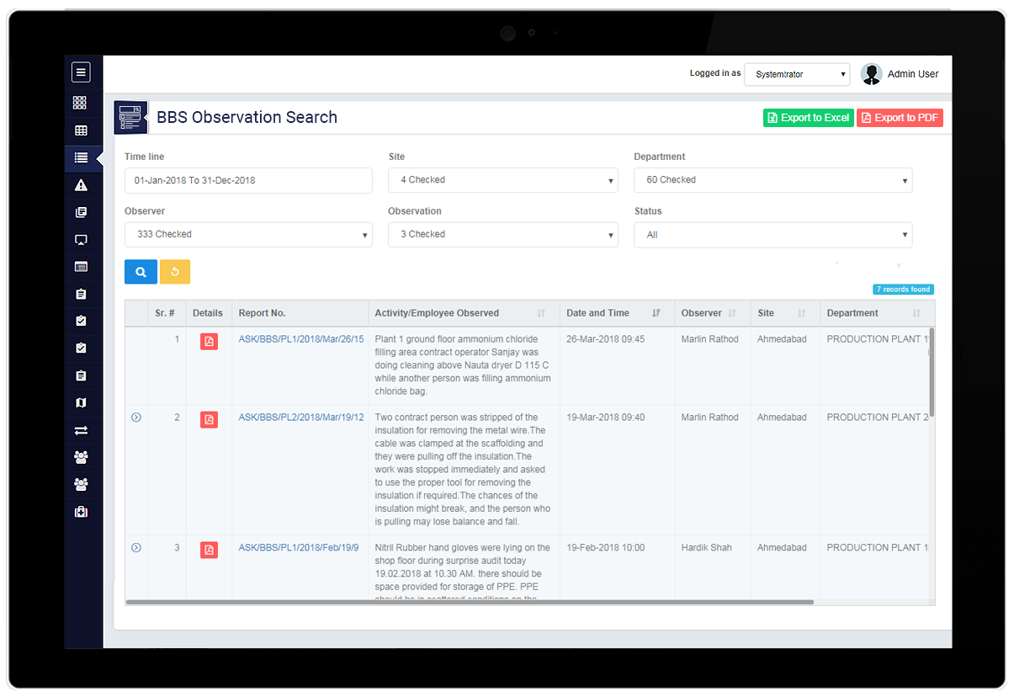Click the map icon in sidebar
1014x697 pixels.
click(x=81, y=403)
